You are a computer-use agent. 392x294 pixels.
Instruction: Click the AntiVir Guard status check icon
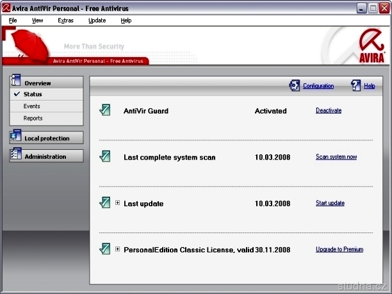point(105,110)
